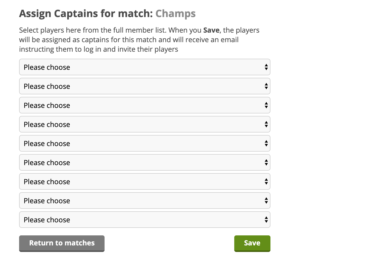Viewport: 374px width, 268px height.
Task: Open the fourth captain selection dropdown
Action: (x=145, y=124)
